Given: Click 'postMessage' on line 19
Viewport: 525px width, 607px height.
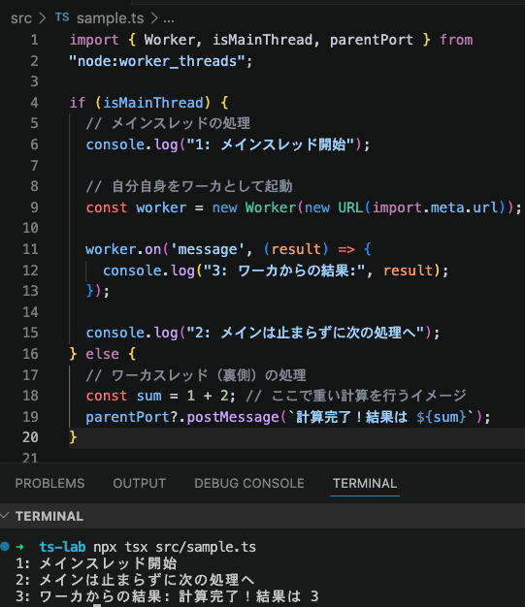Looking at the screenshot, I should 233,417.
